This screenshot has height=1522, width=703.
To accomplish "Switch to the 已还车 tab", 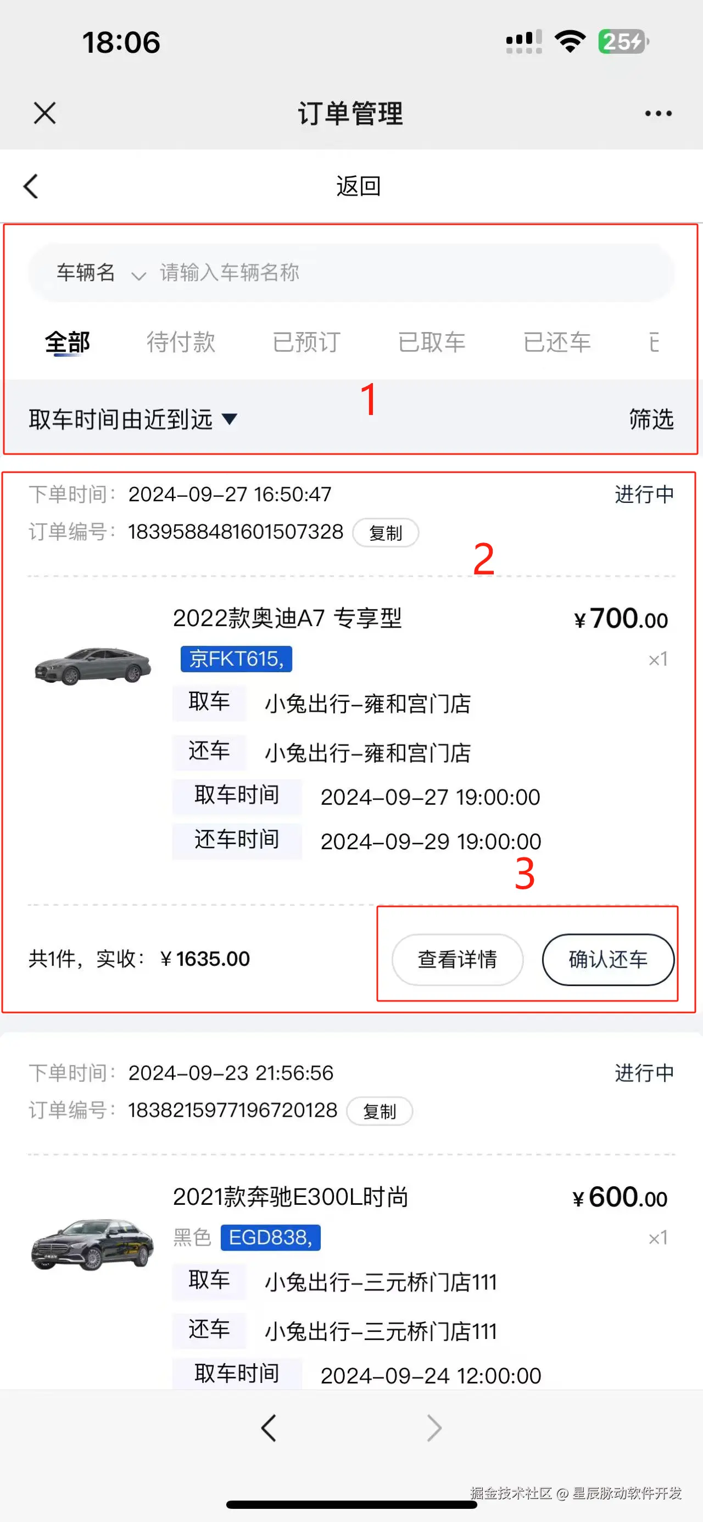I will click(556, 342).
